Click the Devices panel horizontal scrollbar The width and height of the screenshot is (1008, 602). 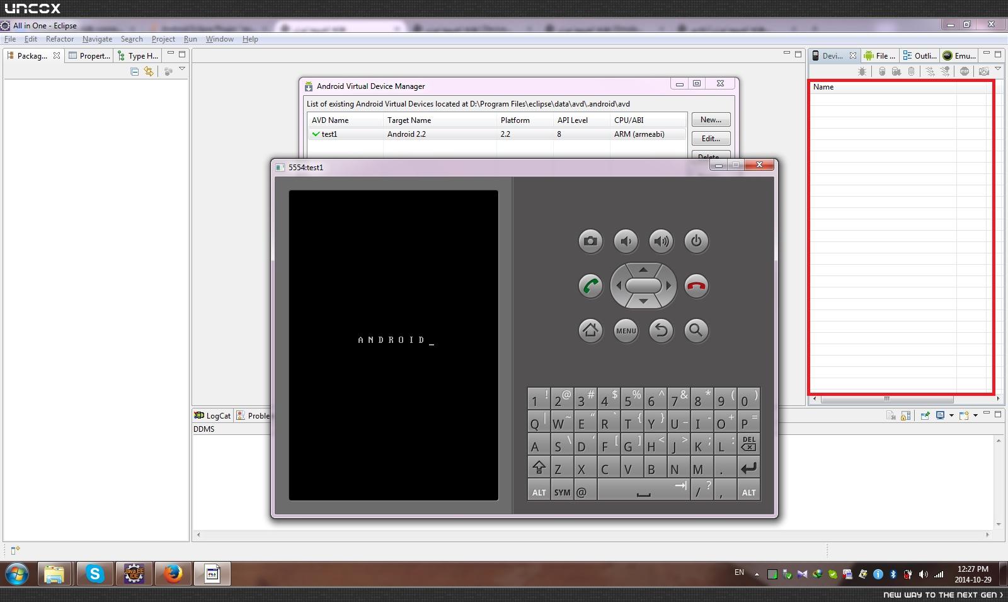pos(887,398)
